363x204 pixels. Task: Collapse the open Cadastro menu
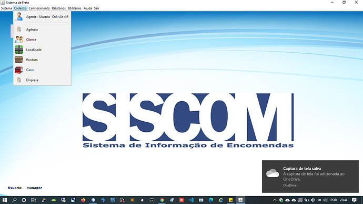(x=20, y=8)
